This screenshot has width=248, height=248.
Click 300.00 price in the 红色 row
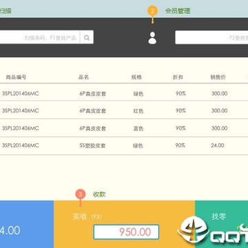tap(219, 111)
